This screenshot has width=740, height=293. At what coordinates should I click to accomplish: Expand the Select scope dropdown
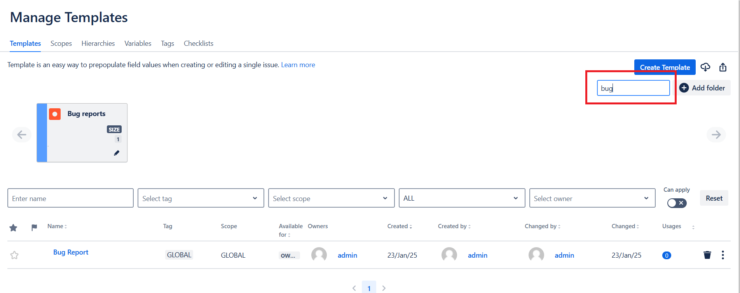tap(331, 198)
